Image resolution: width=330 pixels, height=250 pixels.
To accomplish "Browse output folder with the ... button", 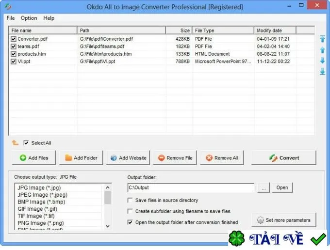I will pos(264,187).
